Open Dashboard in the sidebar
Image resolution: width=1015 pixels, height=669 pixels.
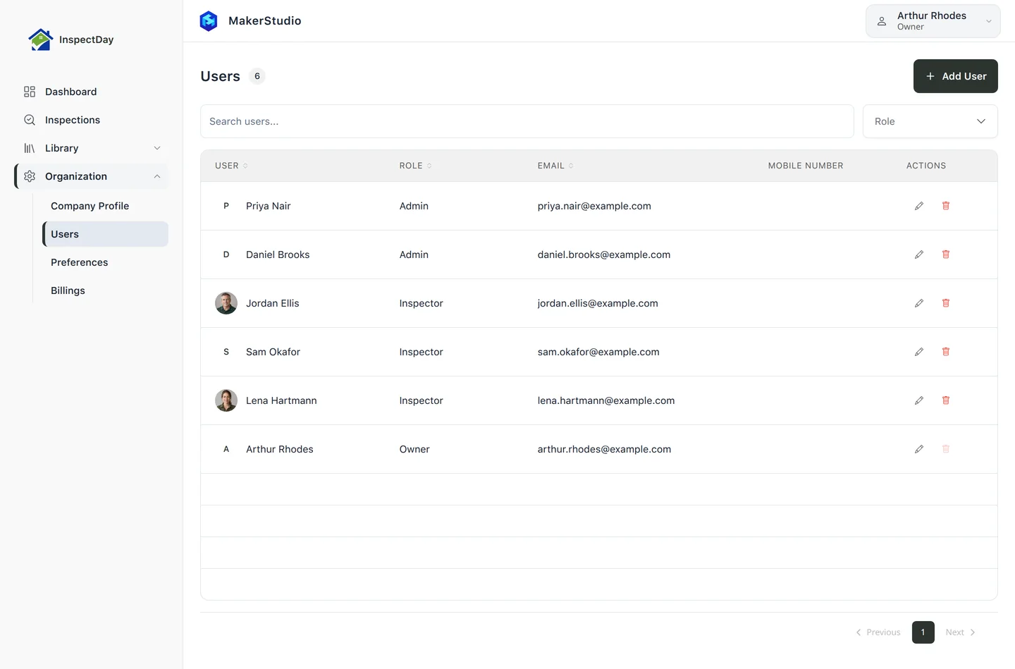pos(92,92)
